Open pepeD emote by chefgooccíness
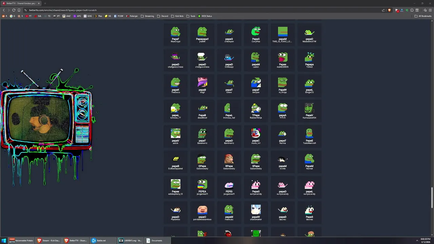434x244 pixels. click(x=175, y=60)
